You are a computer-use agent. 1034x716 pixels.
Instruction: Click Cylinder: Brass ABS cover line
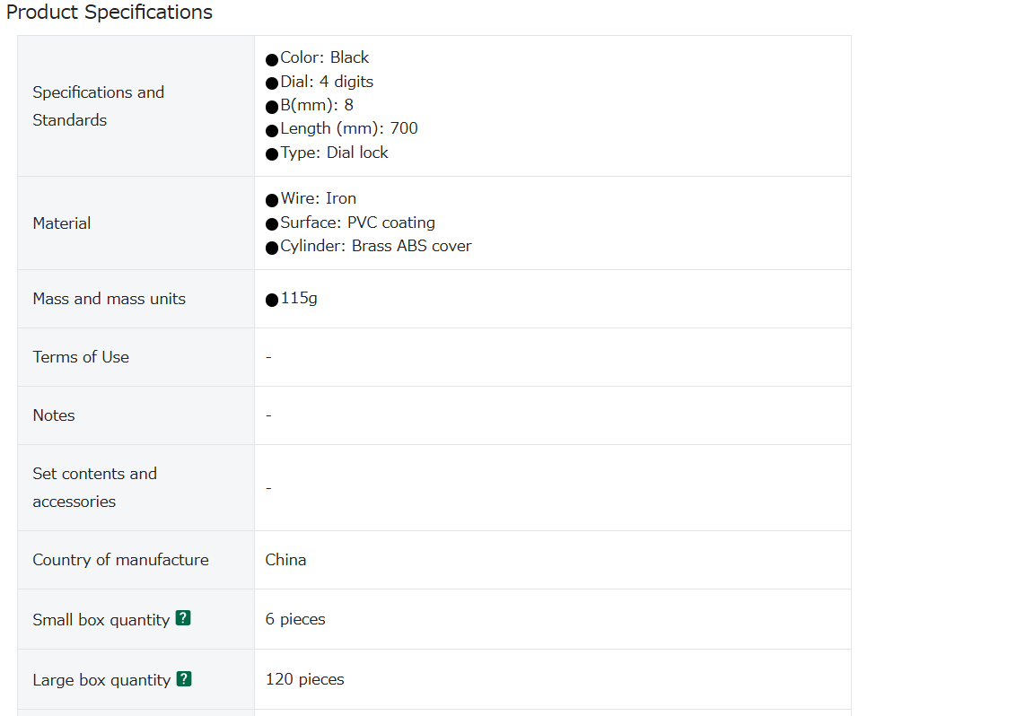coord(369,246)
